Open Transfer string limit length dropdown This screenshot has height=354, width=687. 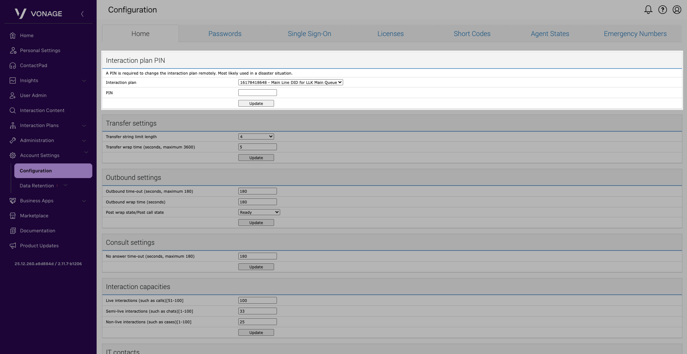[x=256, y=137]
